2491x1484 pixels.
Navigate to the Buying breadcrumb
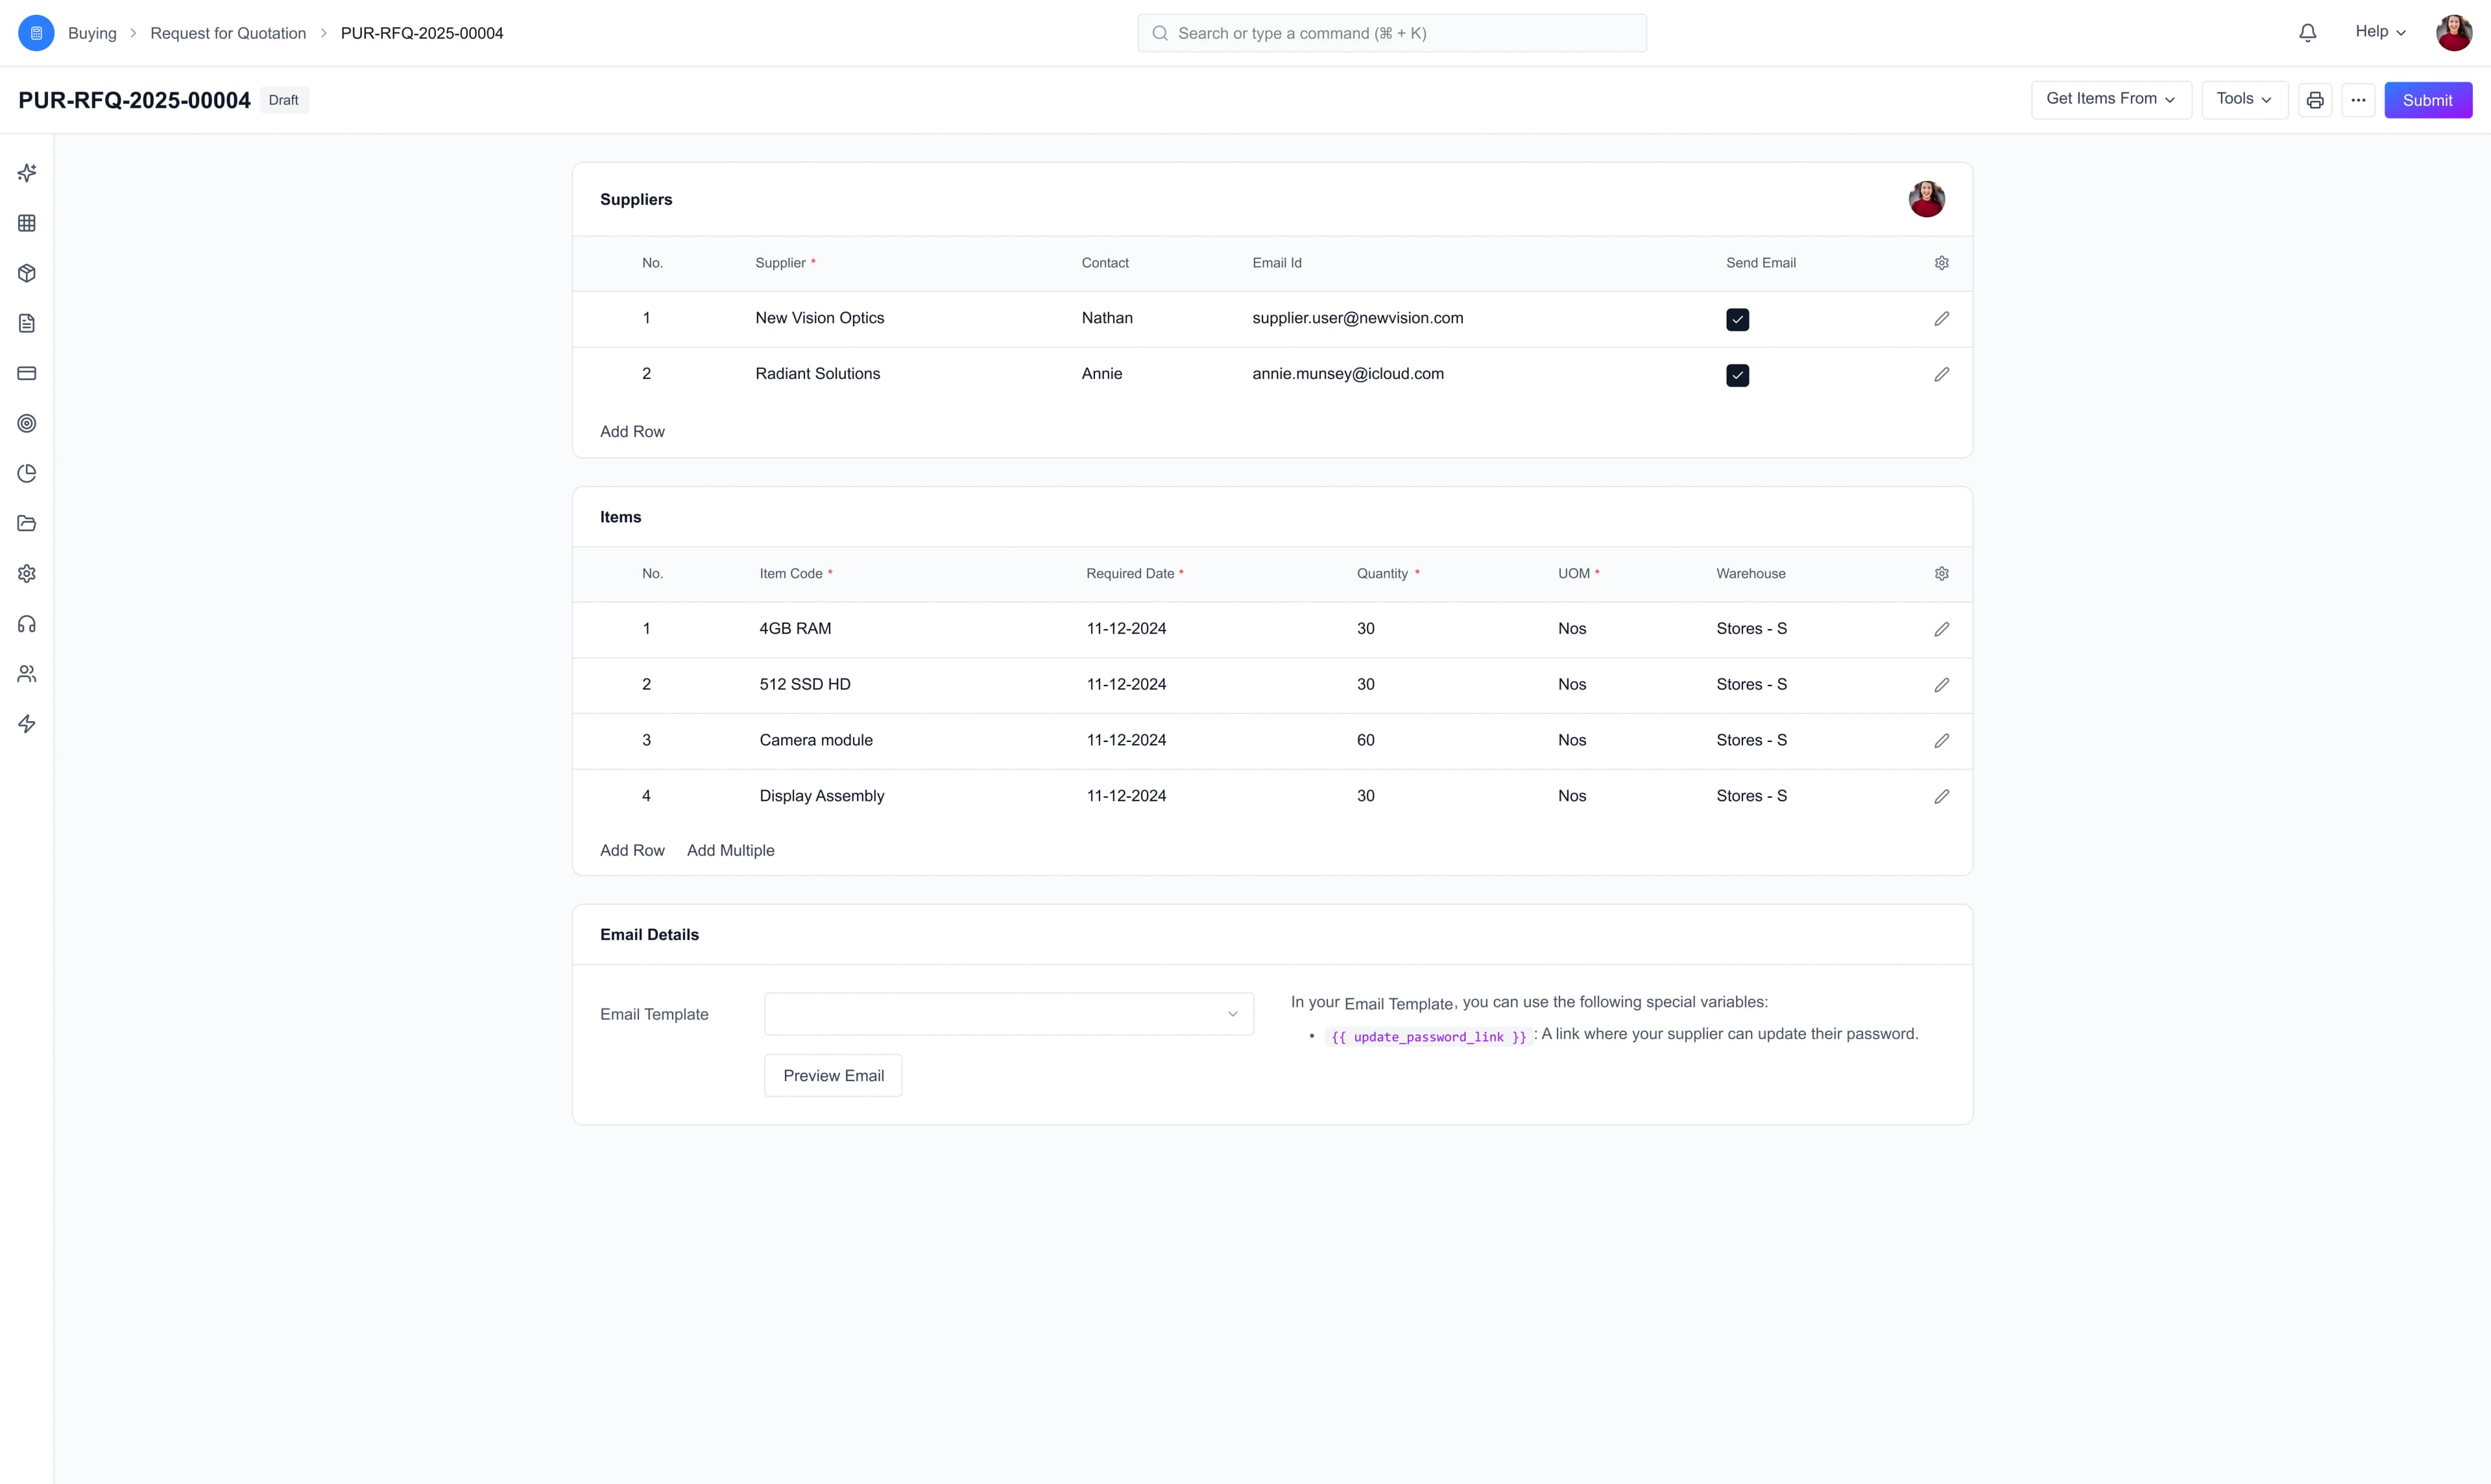(92, 33)
